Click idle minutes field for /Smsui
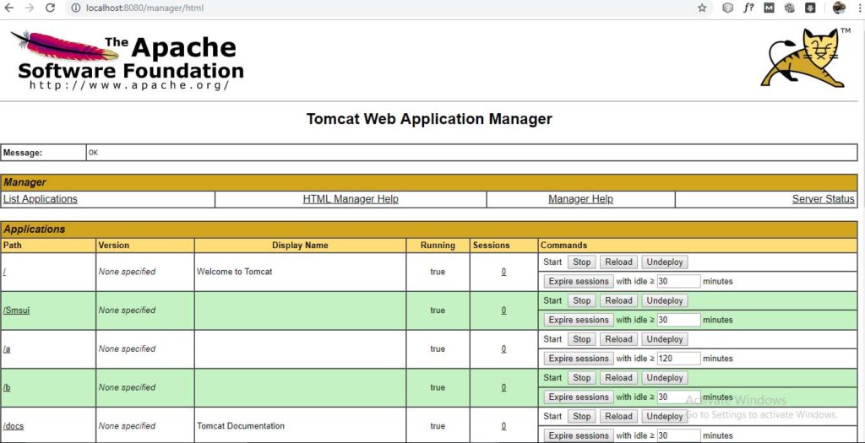The height and width of the screenshot is (443, 865). (678, 320)
